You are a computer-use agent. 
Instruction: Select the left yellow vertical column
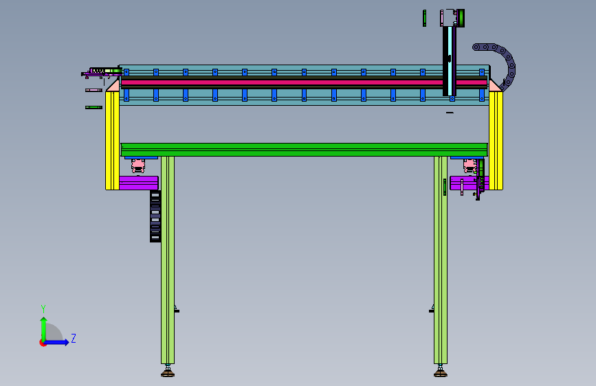113,140
